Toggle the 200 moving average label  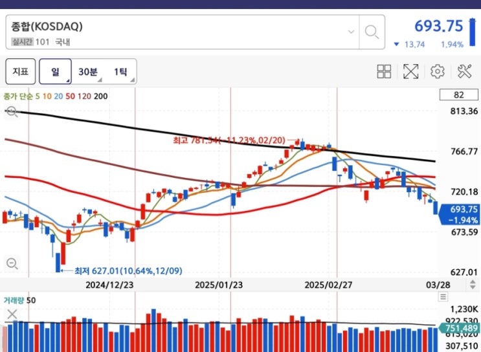(100, 96)
